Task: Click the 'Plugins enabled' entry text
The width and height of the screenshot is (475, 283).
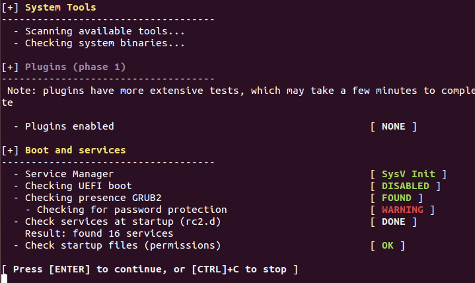Action: pos(69,126)
